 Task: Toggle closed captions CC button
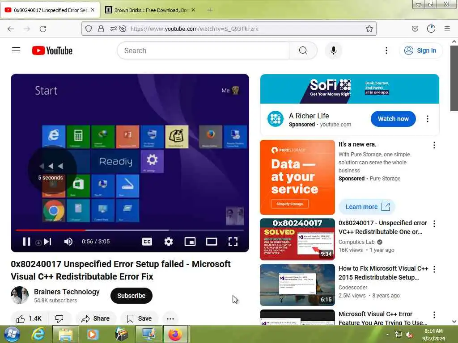(147, 242)
